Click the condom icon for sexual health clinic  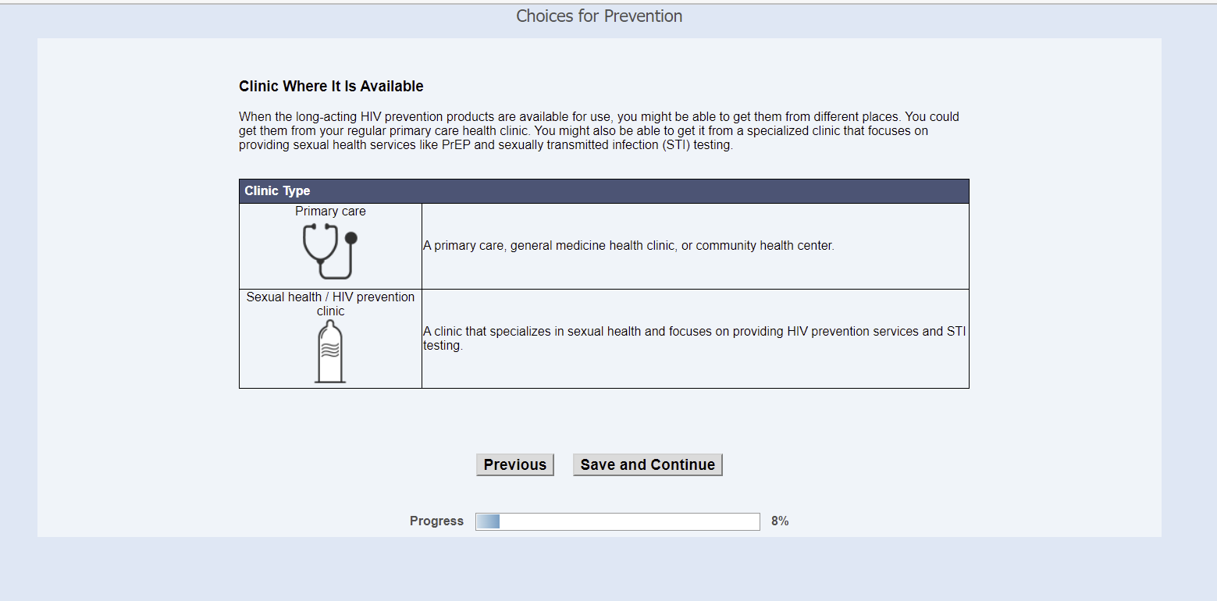coord(330,352)
